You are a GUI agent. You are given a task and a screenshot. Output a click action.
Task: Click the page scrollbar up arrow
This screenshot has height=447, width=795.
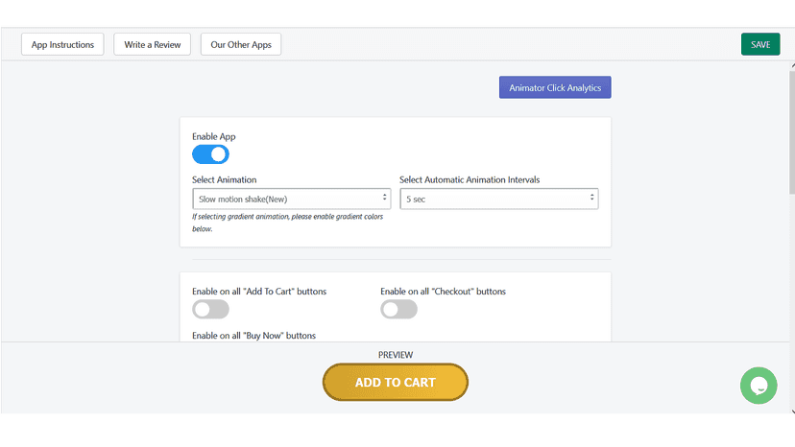(792, 66)
